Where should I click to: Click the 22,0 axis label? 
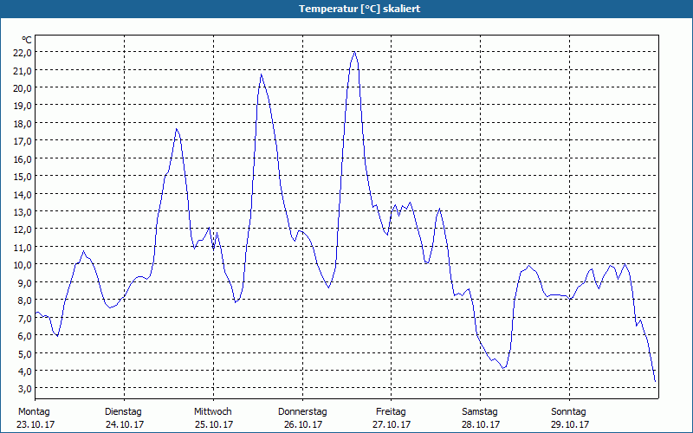point(23,53)
